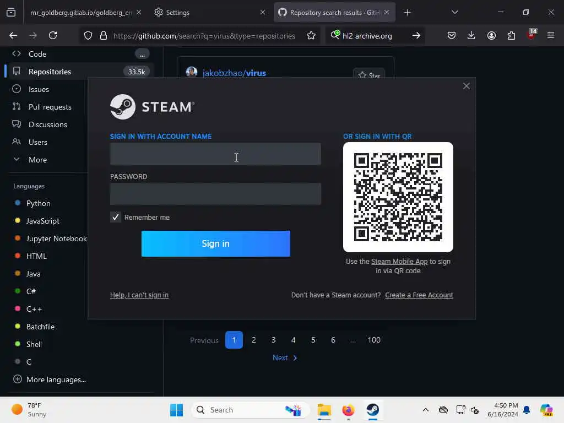Select the Users search filter
Screen dimensions: 564x423
(38, 142)
